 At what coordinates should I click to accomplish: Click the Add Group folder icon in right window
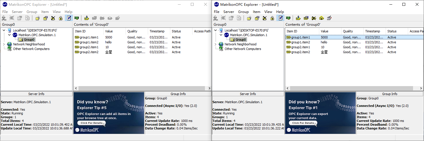[x=249, y=18]
